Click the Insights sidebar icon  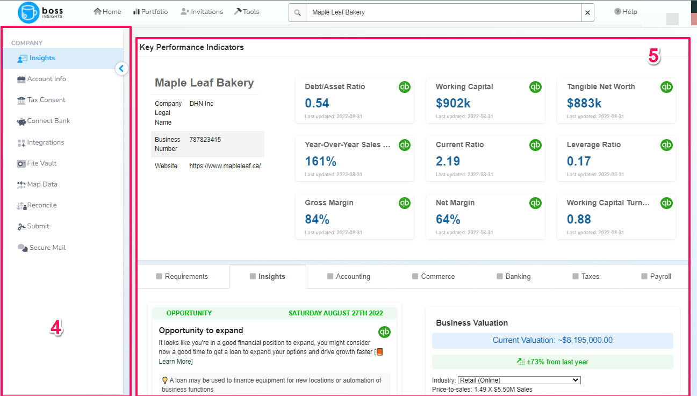pos(22,58)
